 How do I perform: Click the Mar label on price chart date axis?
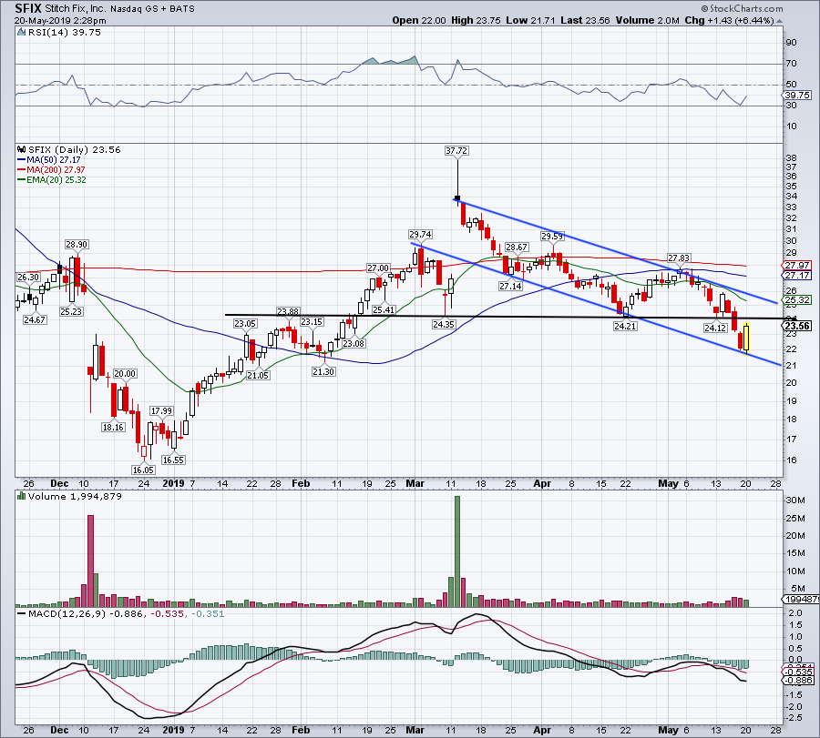415,483
